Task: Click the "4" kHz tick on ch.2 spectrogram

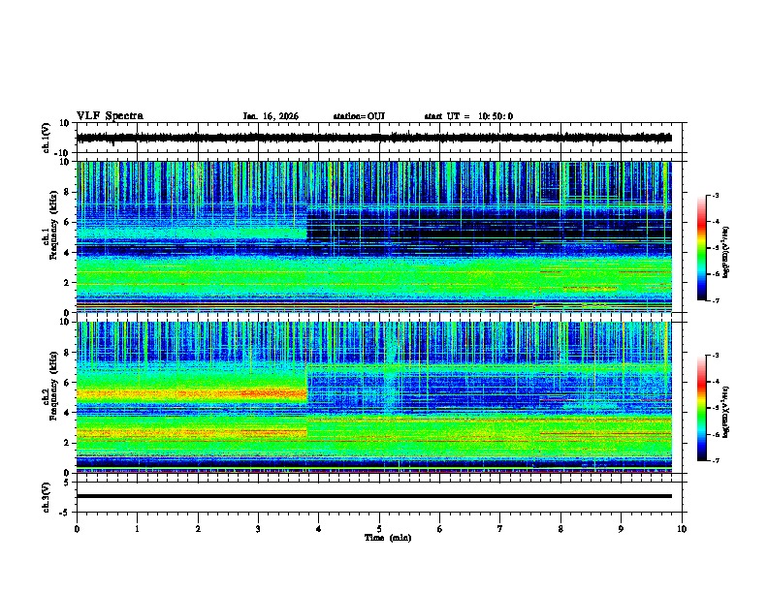Action: pyautogui.click(x=67, y=413)
